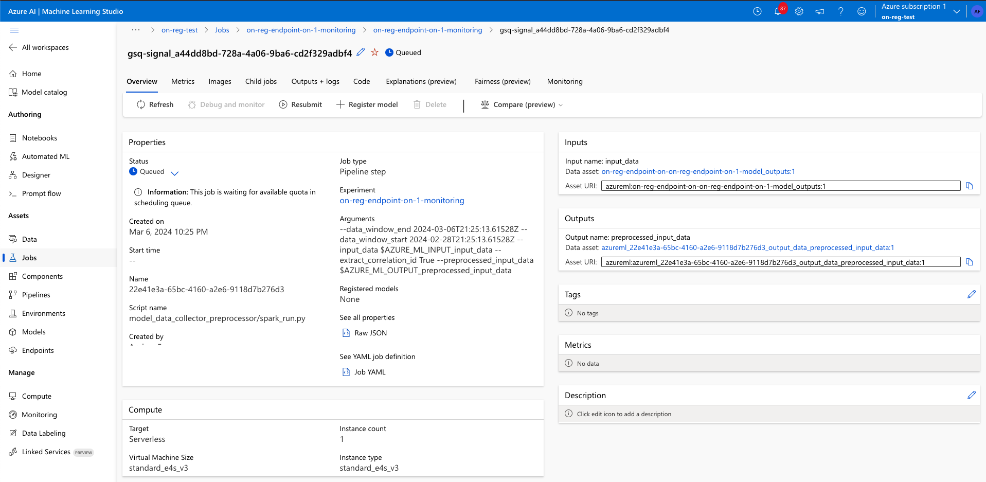Open Data assets
This screenshot has width=986, height=482.
pyautogui.click(x=23, y=239)
